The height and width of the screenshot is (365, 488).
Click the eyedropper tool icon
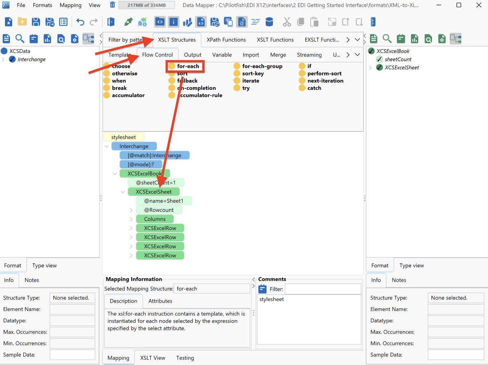coord(128,22)
